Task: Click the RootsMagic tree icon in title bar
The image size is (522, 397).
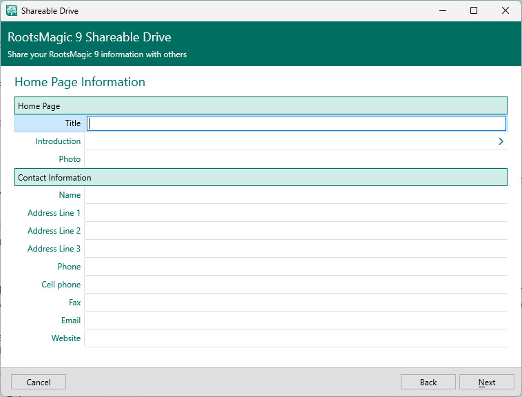Action: pyautogui.click(x=12, y=10)
